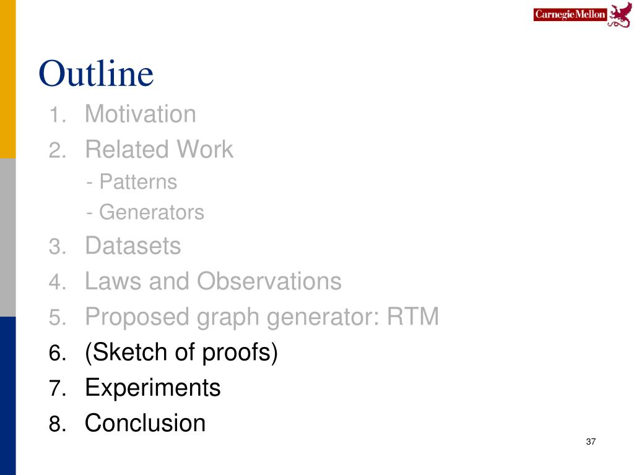The image size is (634, 475).
Task: Select the Motivation outline item
Action: (x=141, y=114)
